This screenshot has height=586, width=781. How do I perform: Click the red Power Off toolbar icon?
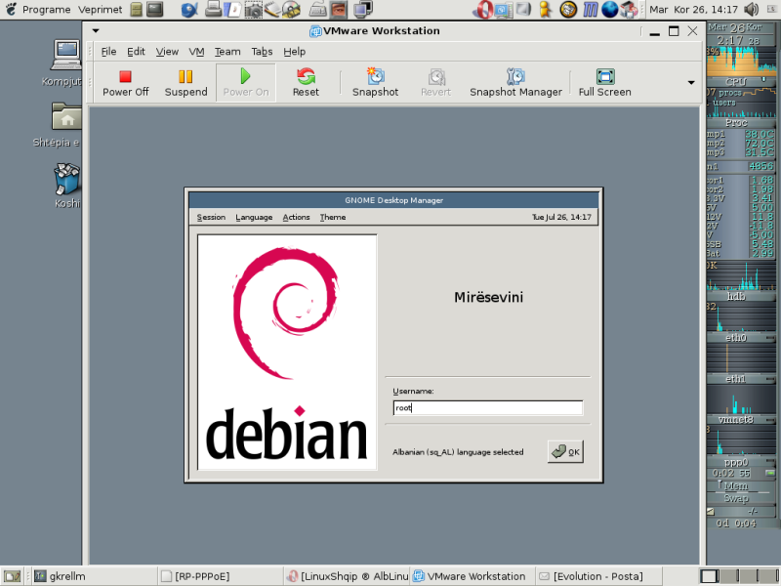coord(125,76)
